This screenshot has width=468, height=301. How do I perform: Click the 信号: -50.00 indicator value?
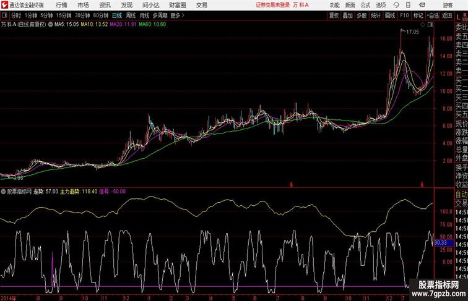(x=113, y=192)
